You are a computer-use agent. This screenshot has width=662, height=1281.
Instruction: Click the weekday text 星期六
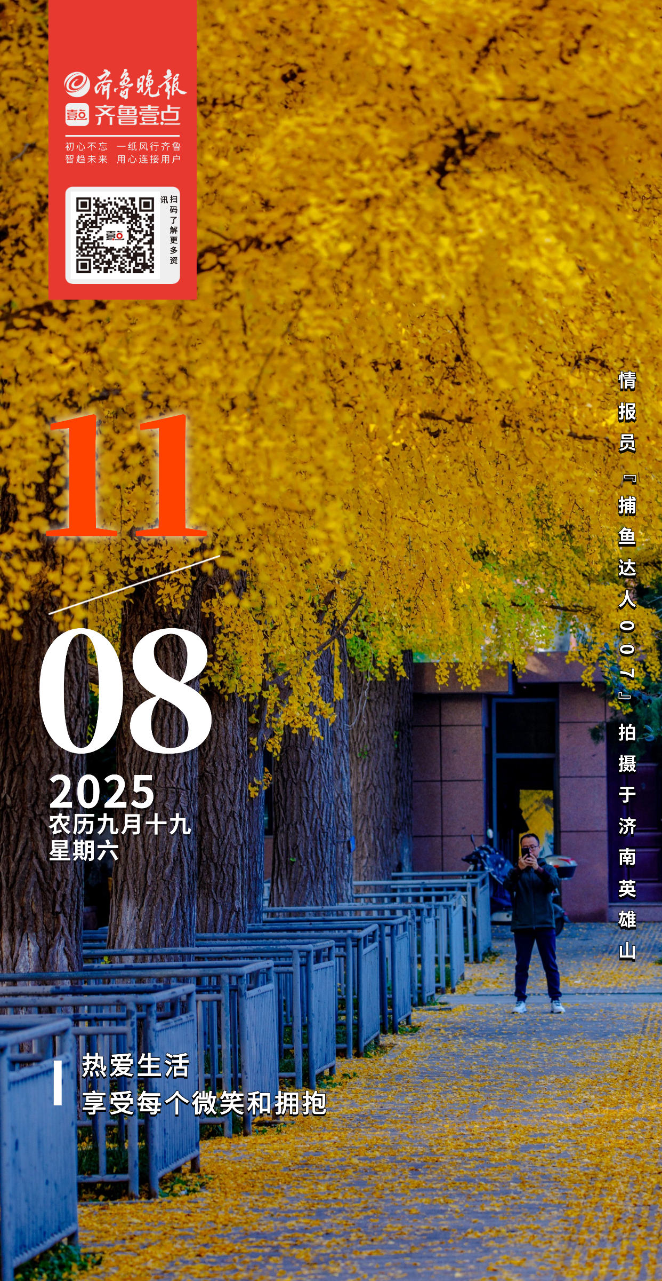84,851
